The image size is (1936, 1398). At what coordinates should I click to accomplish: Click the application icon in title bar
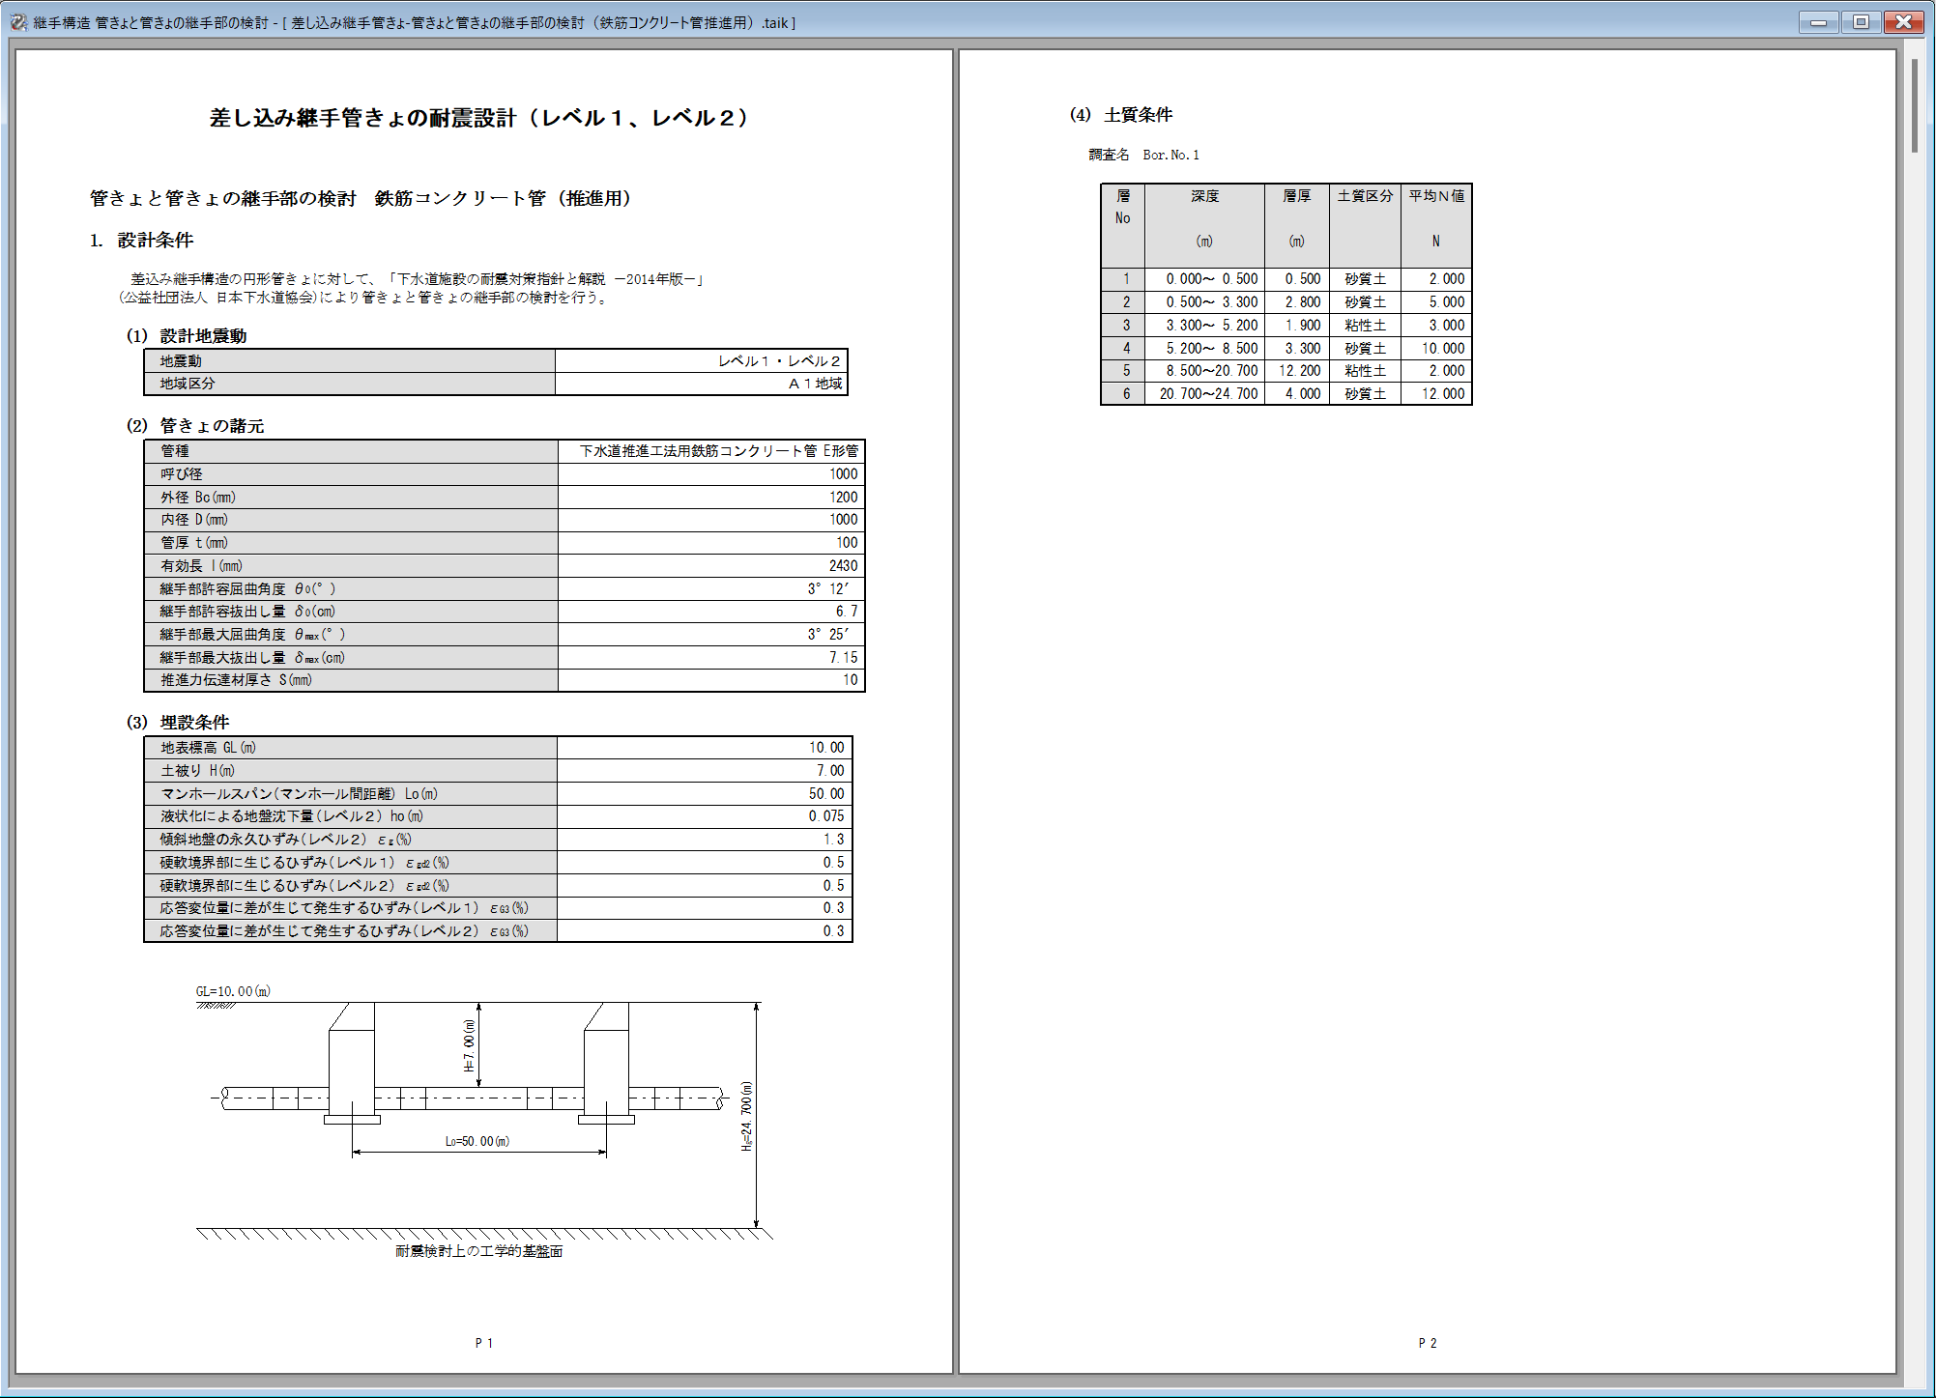pos(17,22)
